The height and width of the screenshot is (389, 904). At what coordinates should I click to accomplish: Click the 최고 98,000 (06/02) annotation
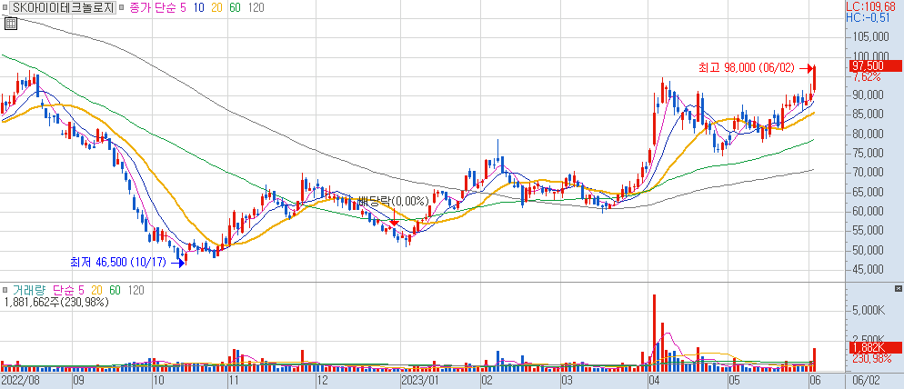(x=746, y=68)
